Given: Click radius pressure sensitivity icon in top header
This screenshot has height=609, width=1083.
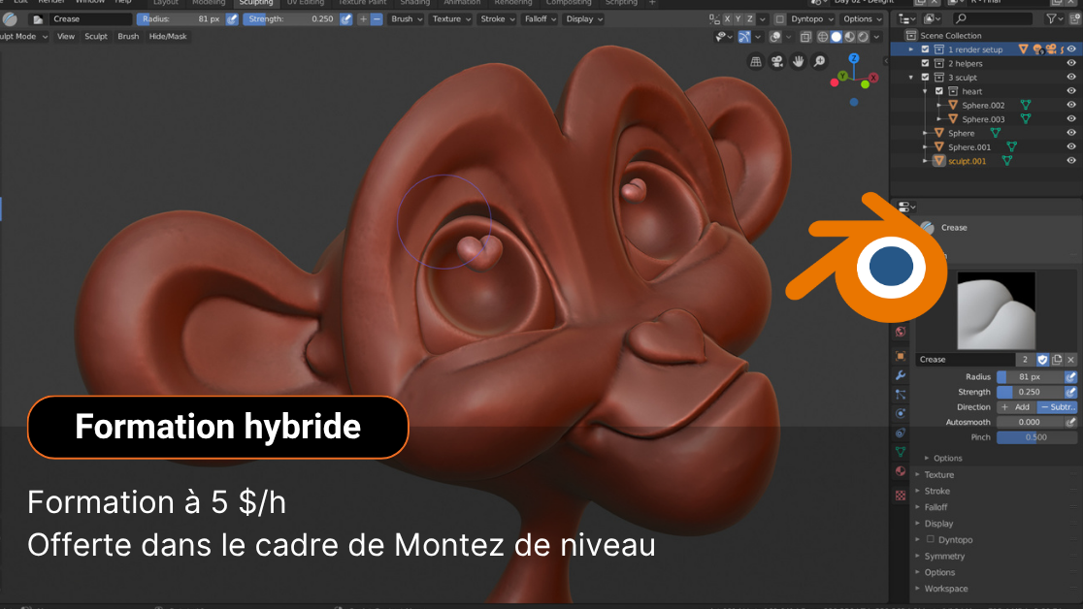Looking at the screenshot, I should 232,19.
